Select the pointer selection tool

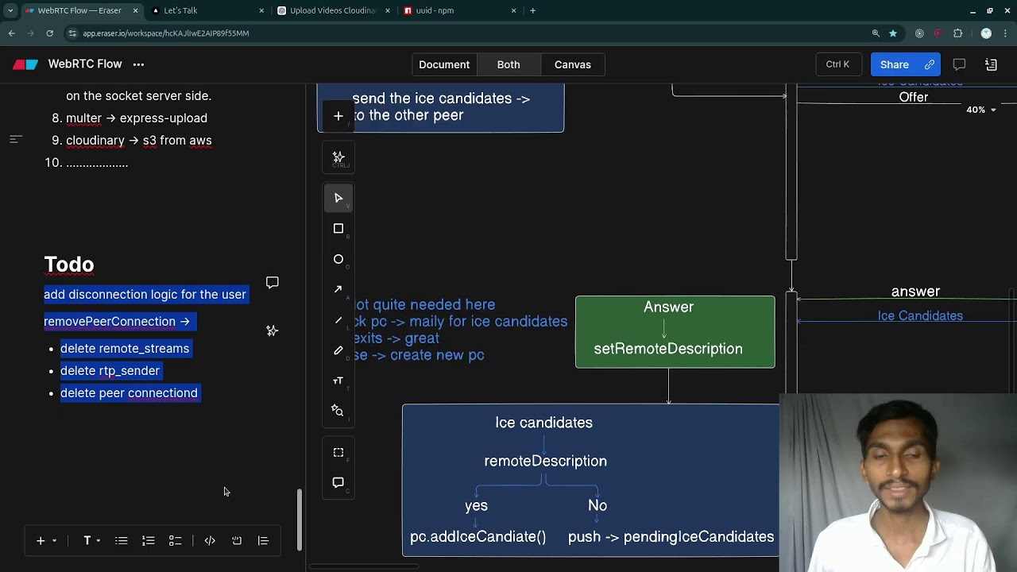(338, 198)
